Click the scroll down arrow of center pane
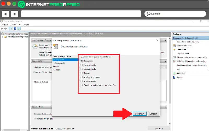Image resolution: width=209 pixels, height=131 pixels. (x=170, y=124)
